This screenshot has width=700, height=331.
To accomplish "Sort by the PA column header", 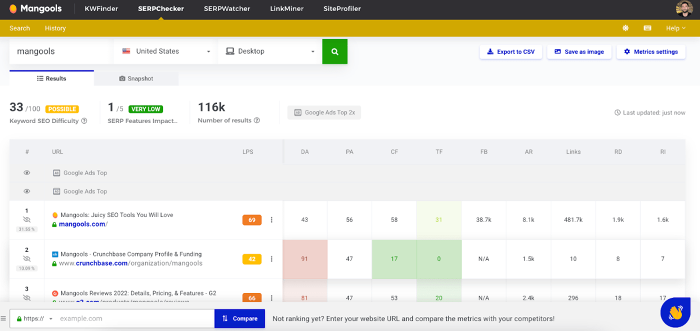I will 349,152.
